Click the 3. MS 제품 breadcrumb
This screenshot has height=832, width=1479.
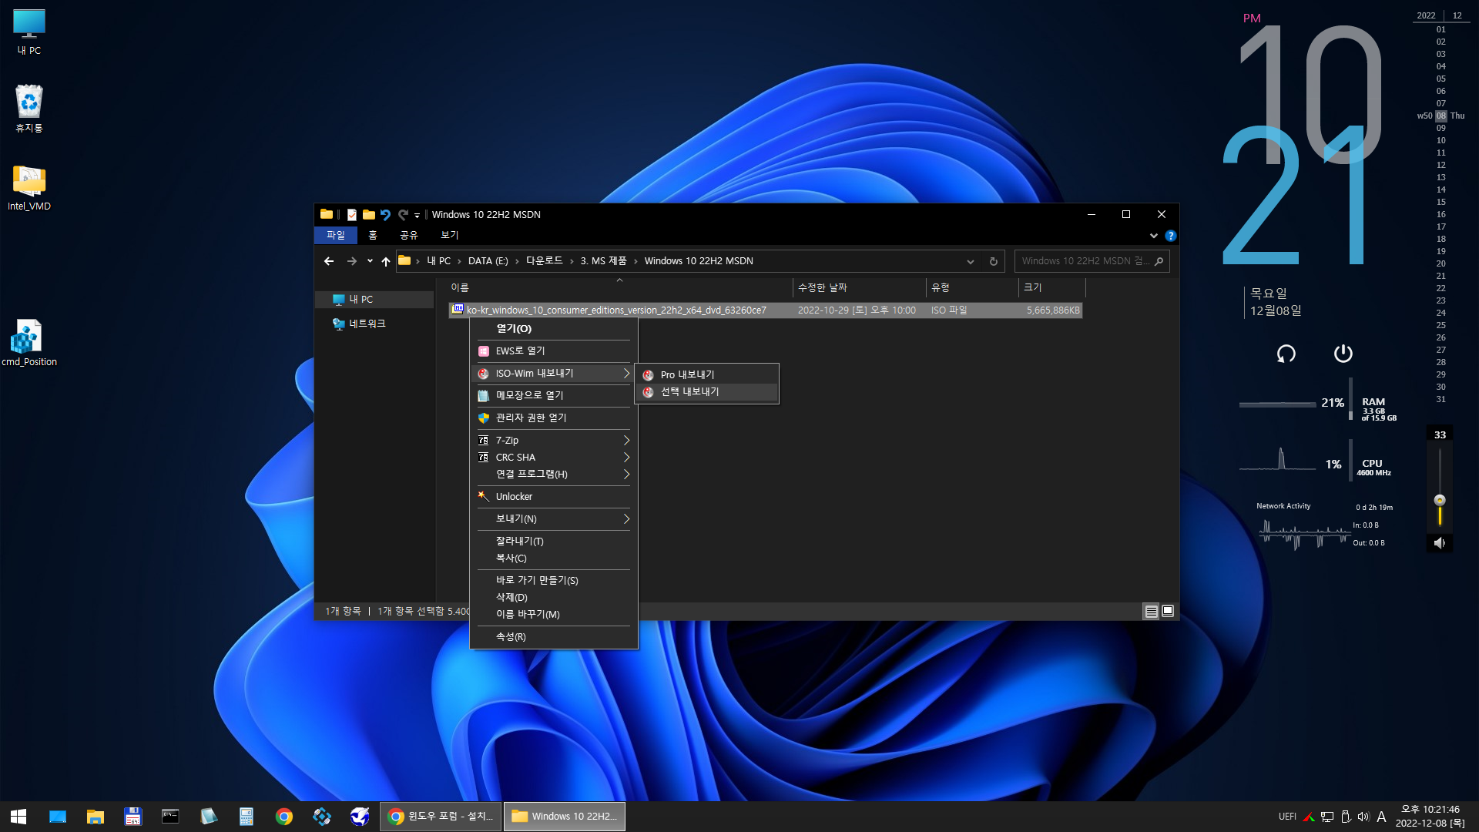603,261
